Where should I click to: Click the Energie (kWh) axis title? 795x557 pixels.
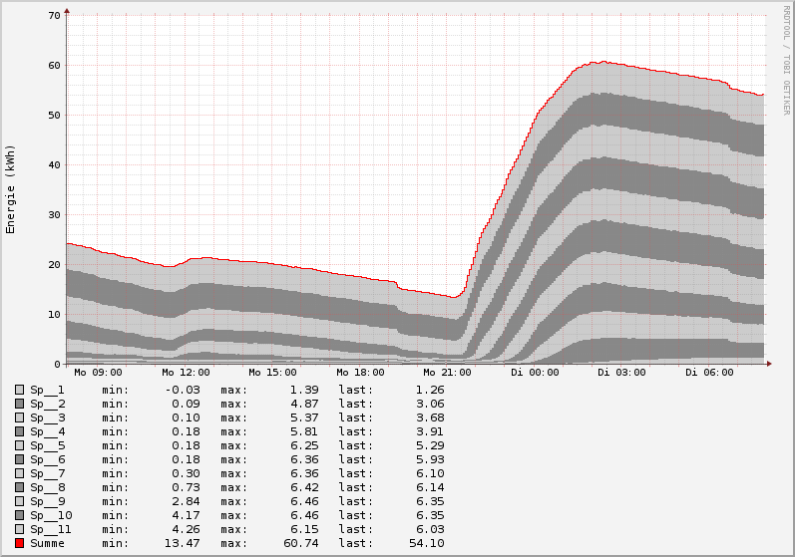11,188
